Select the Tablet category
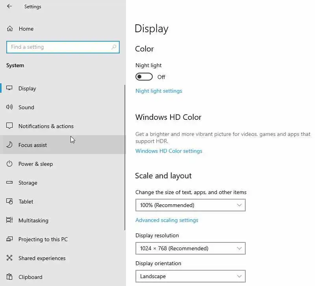Viewport: 315px width, 286px height. 62,202
